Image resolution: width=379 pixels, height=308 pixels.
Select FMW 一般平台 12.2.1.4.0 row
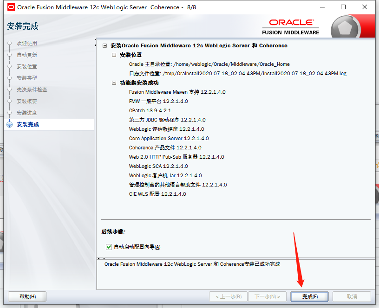pyautogui.click(x=158, y=101)
